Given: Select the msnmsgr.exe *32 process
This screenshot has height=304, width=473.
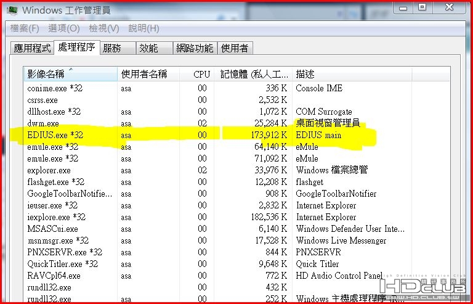Looking at the screenshot, I should [x=236, y=240].
